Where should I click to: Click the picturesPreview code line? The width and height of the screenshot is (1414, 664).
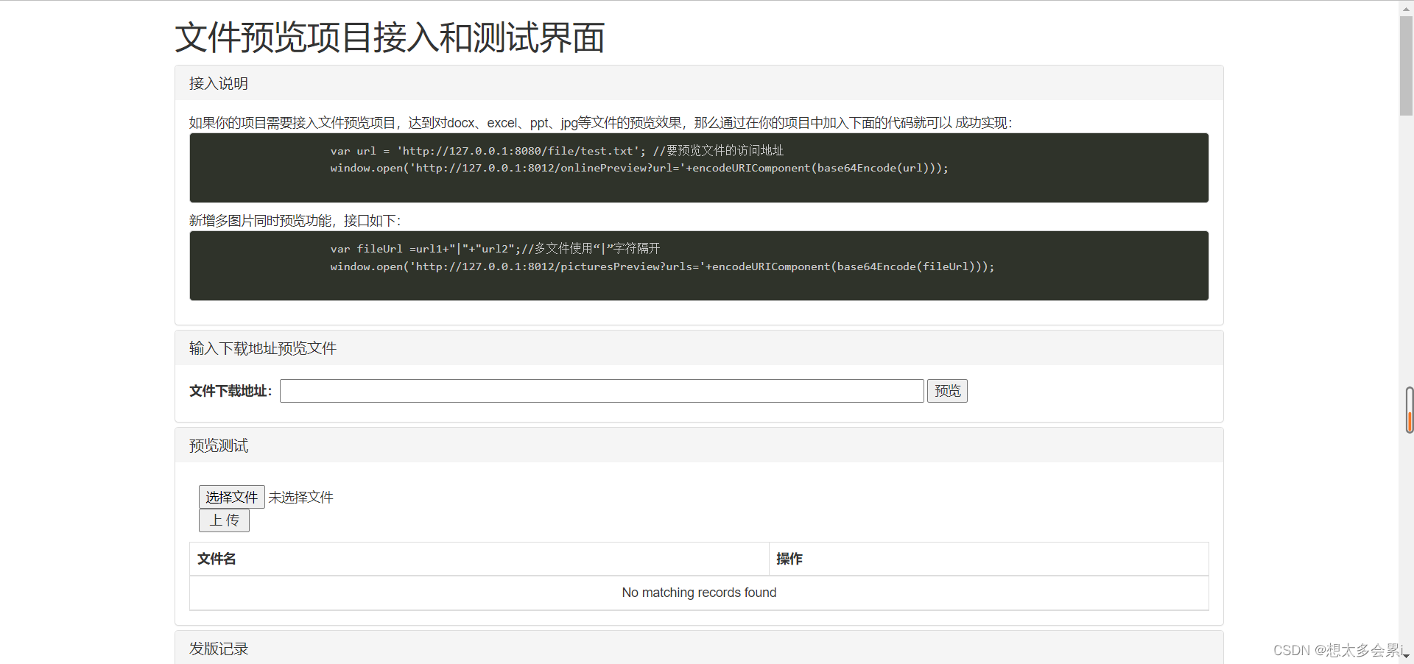coord(662,266)
